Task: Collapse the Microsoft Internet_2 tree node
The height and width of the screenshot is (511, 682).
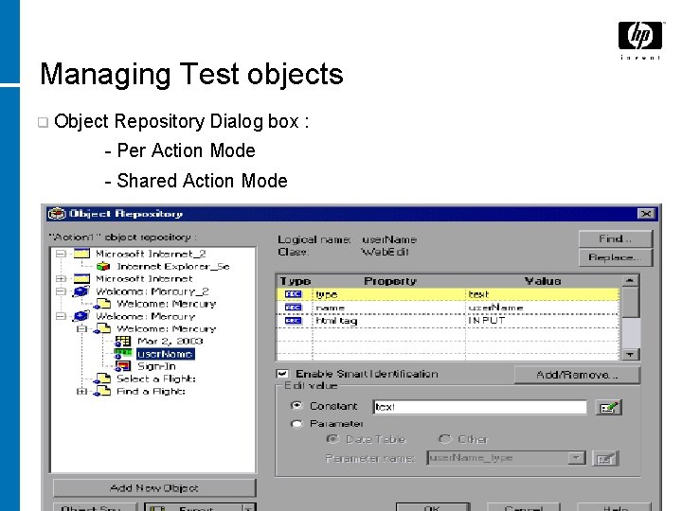Action: pos(61,254)
